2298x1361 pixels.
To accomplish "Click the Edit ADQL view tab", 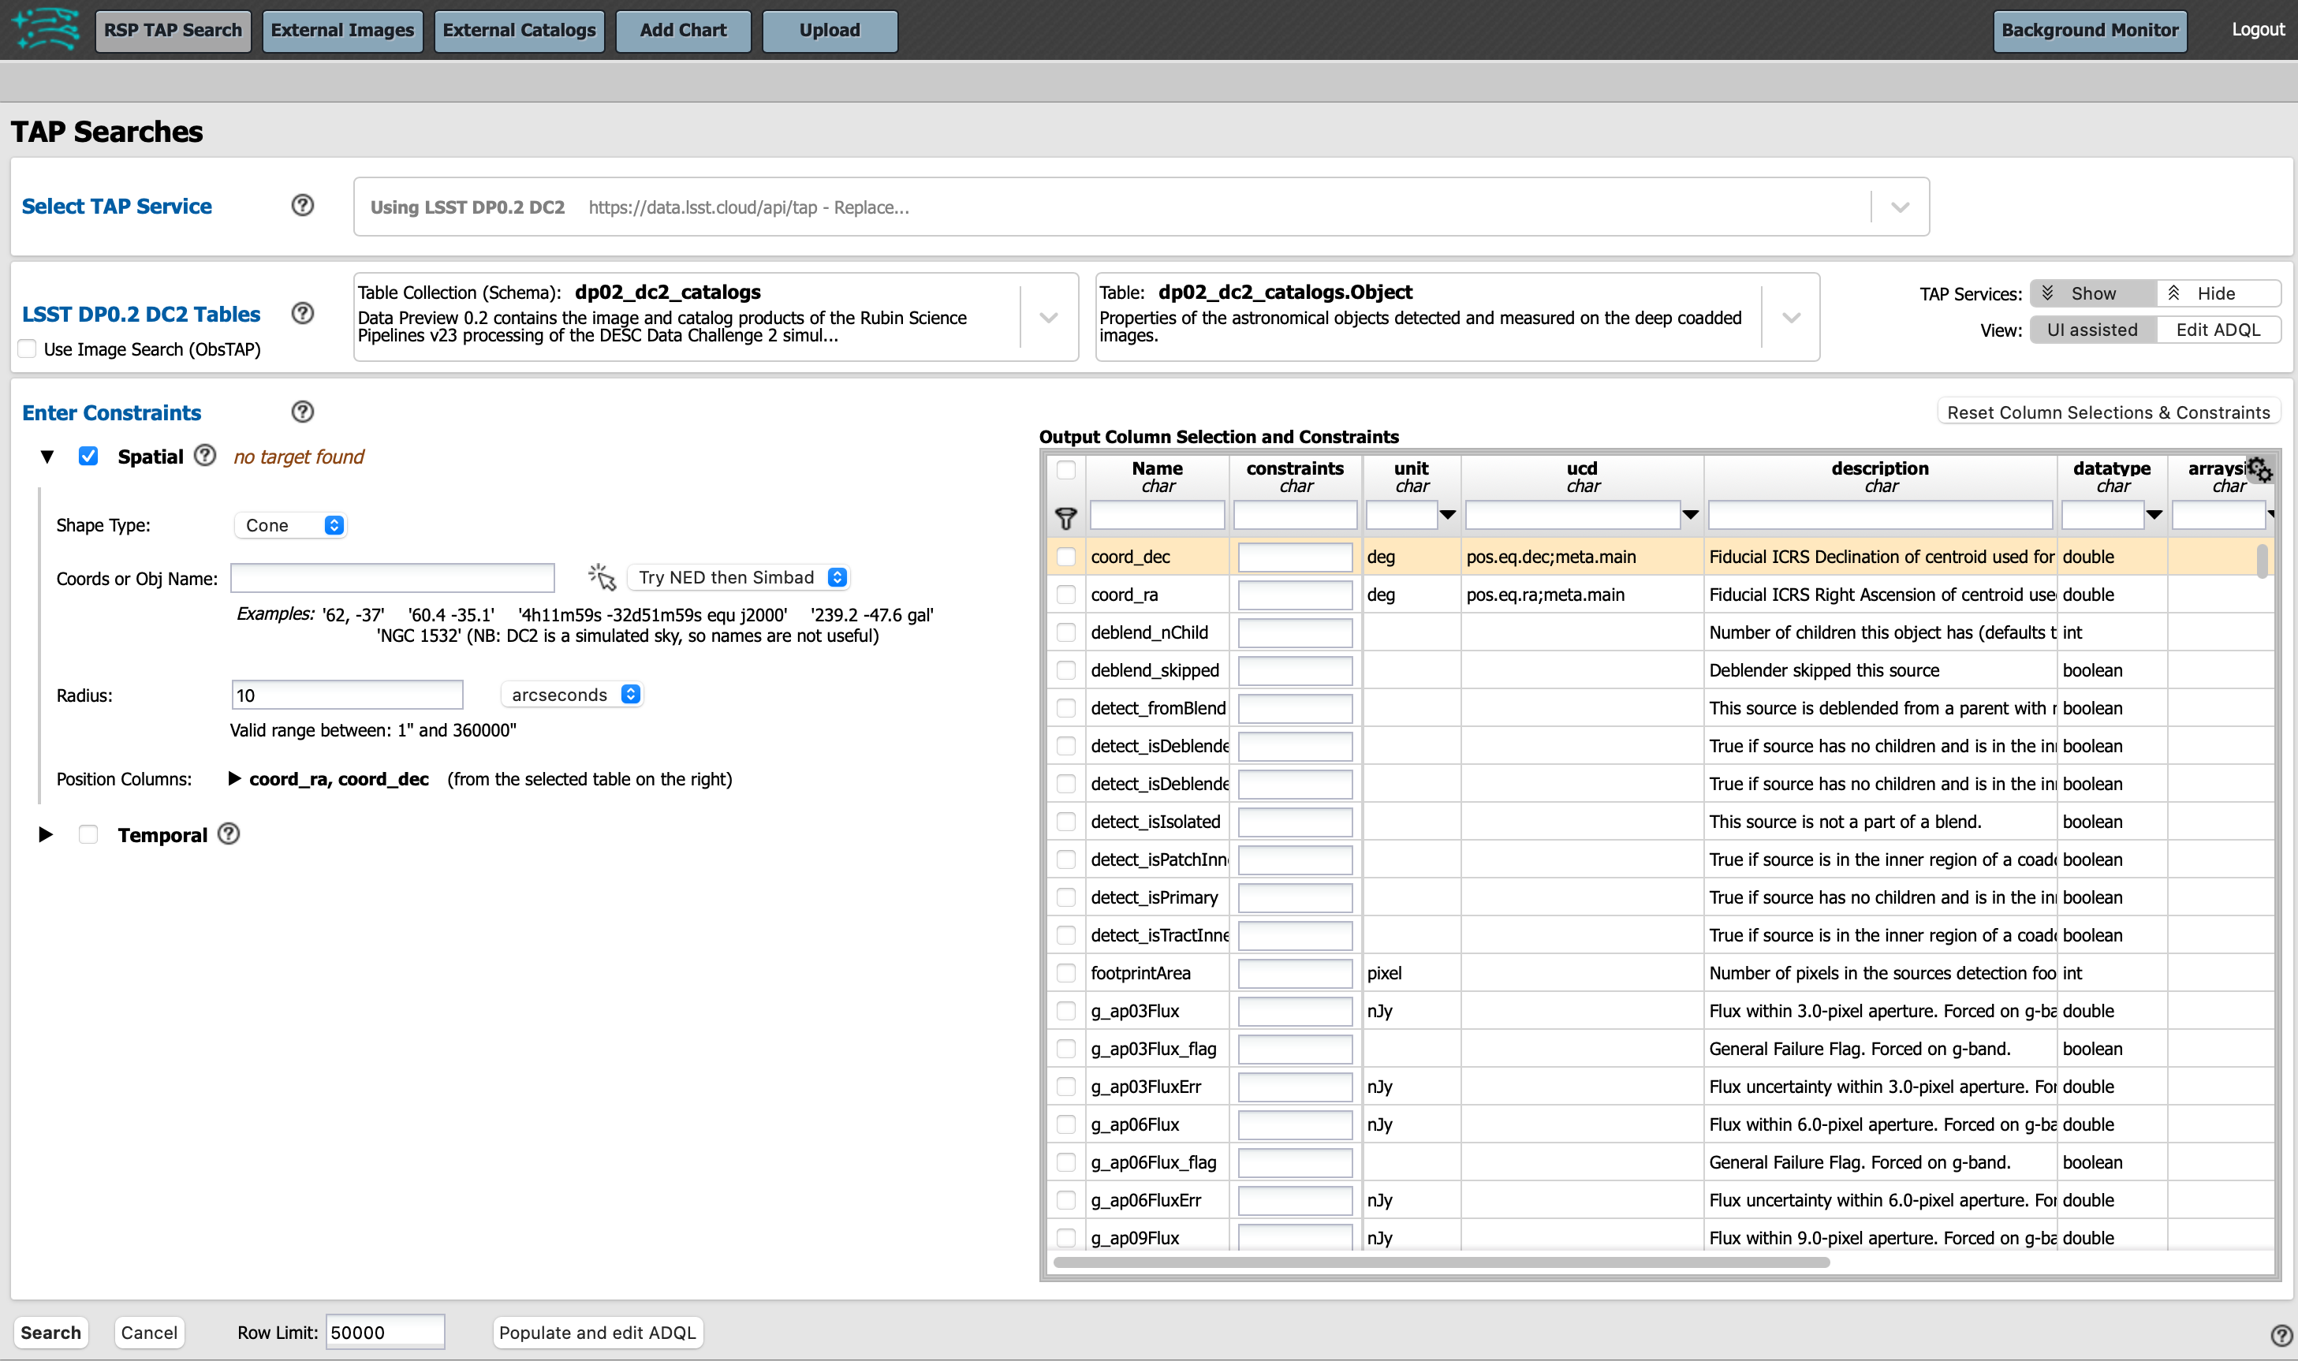I will pyautogui.click(x=2218, y=330).
